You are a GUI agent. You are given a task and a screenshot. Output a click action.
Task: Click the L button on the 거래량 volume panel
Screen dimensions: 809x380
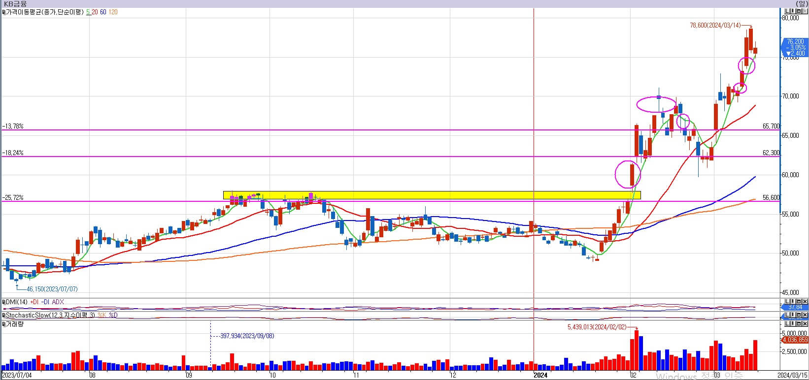pyautogui.click(x=787, y=323)
